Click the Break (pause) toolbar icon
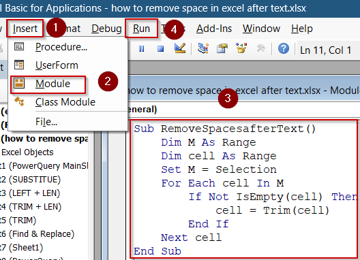Viewport: 360px width, 260px height. 142,48
